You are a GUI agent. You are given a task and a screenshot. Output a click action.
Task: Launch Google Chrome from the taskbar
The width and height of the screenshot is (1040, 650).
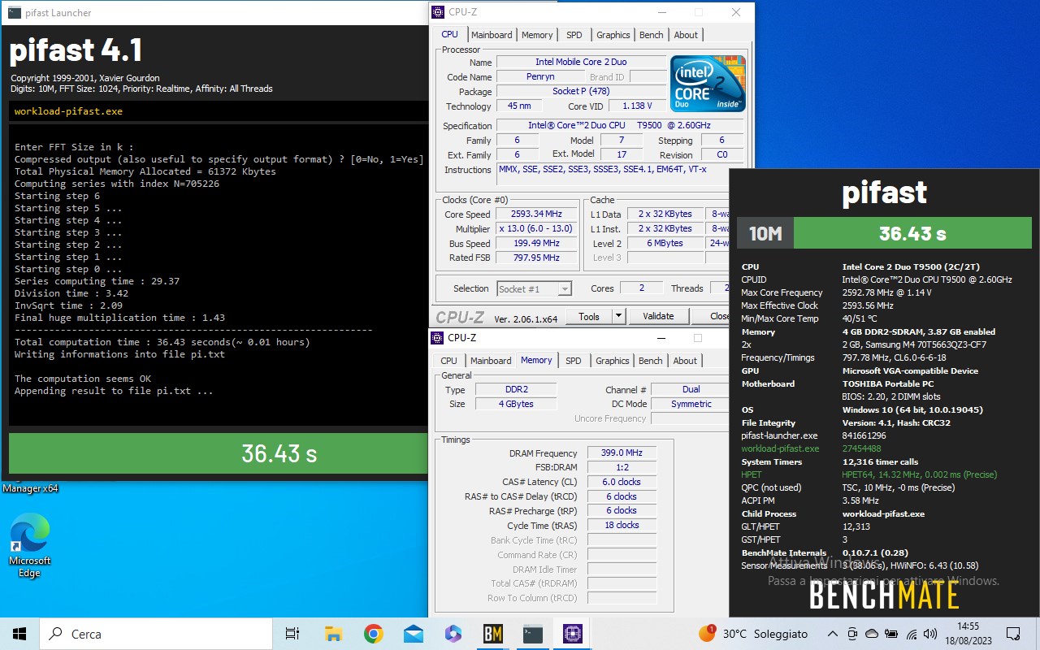(x=373, y=634)
